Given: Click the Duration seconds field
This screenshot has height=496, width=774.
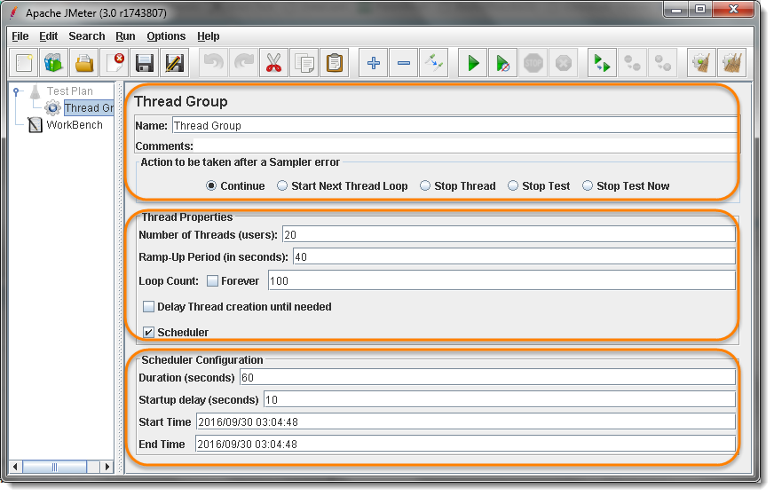Looking at the screenshot, I should pyautogui.click(x=487, y=378).
